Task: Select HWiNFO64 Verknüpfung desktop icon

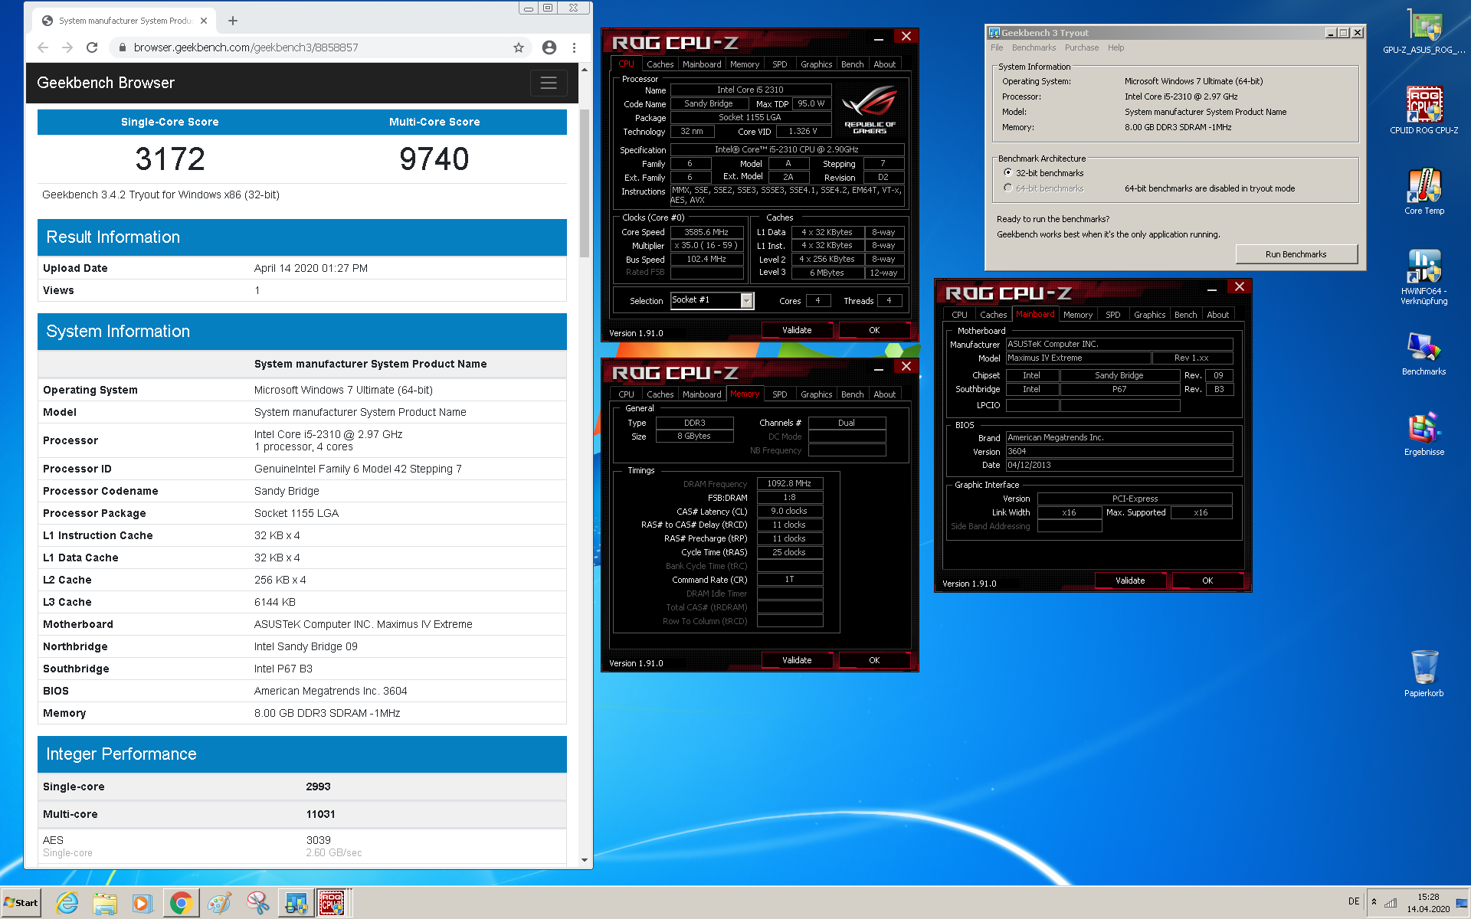Action: 1424,277
